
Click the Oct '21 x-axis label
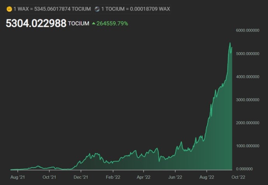[x=49, y=177]
